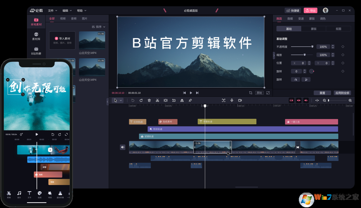Image resolution: width=361 pixels, height=208 pixels.
Task: Toggle first pink magnet snap button
Action: tap(292, 101)
